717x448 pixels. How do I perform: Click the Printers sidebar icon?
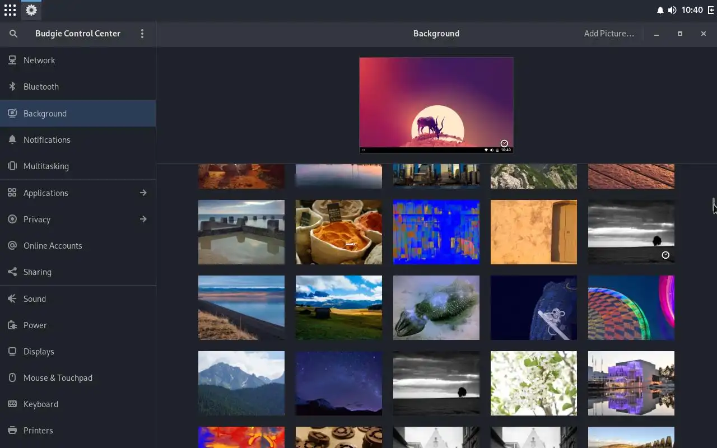point(12,431)
